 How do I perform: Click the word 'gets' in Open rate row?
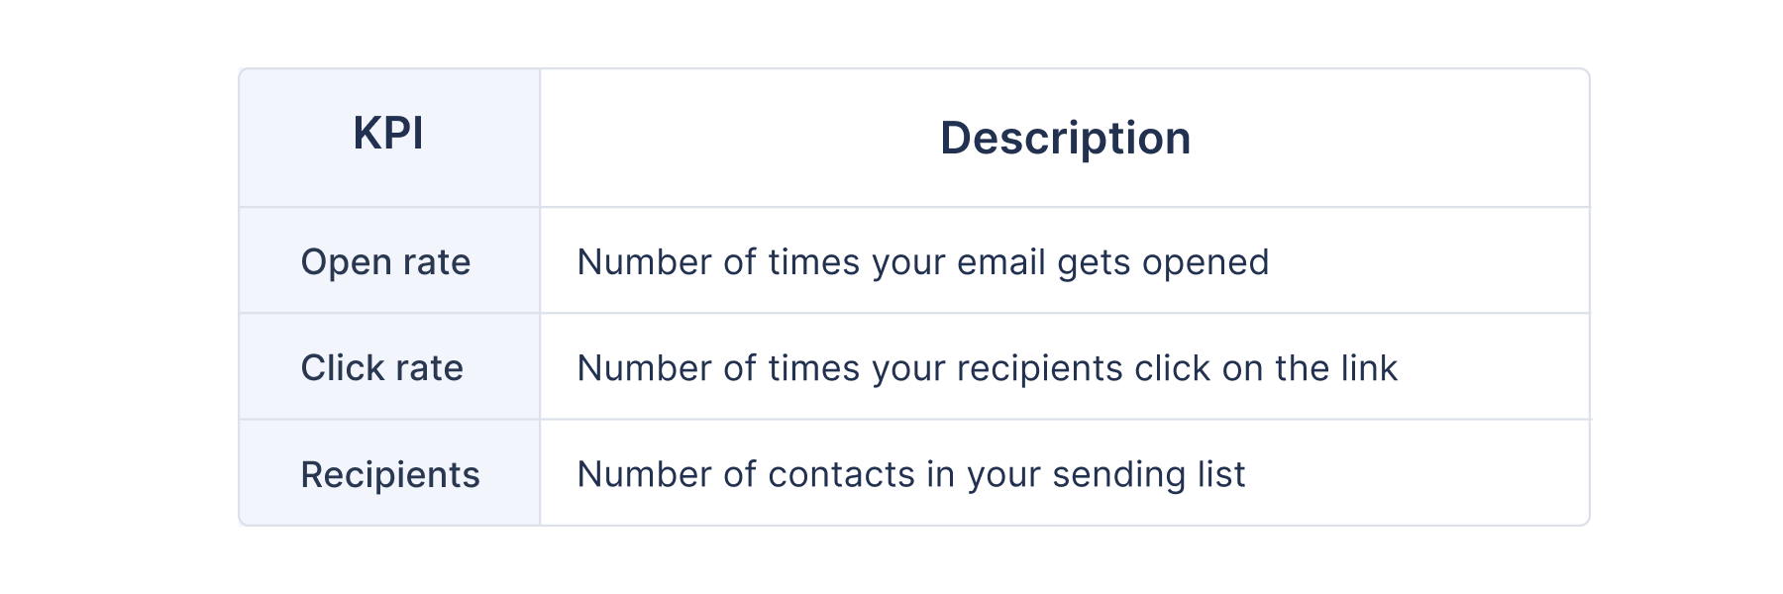point(1094,264)
